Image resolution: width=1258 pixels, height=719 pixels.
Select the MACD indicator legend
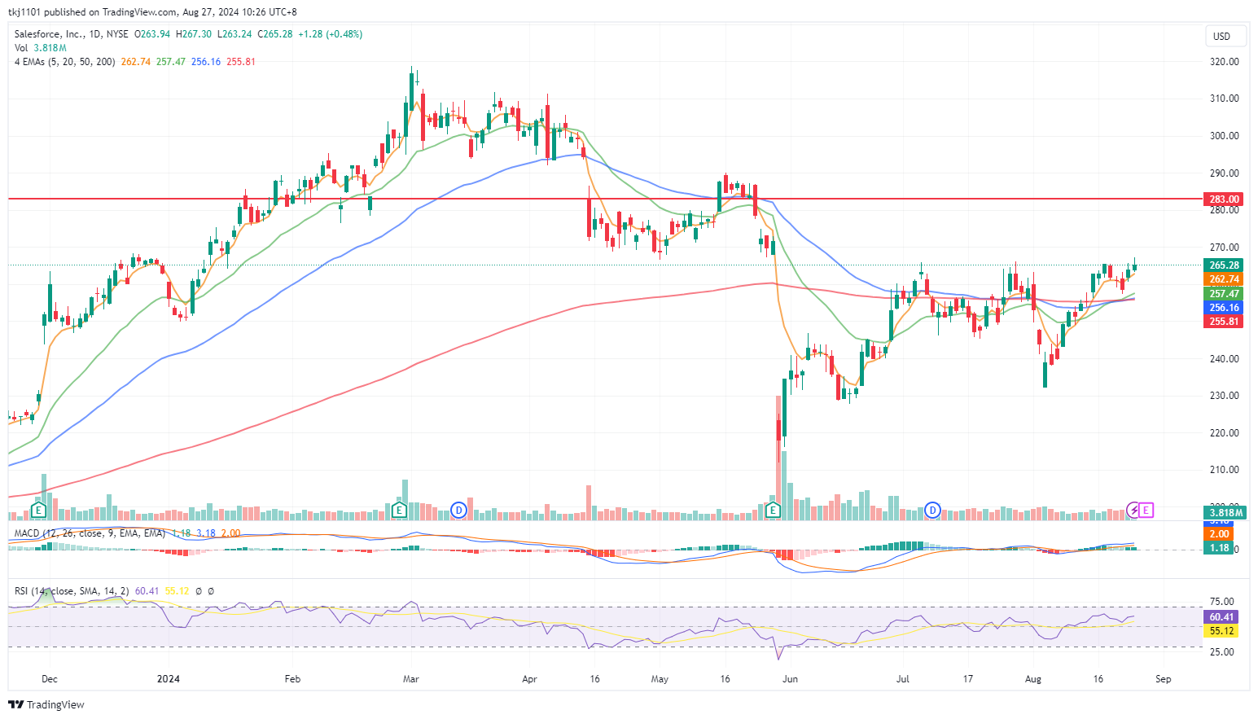pos(90,533)
